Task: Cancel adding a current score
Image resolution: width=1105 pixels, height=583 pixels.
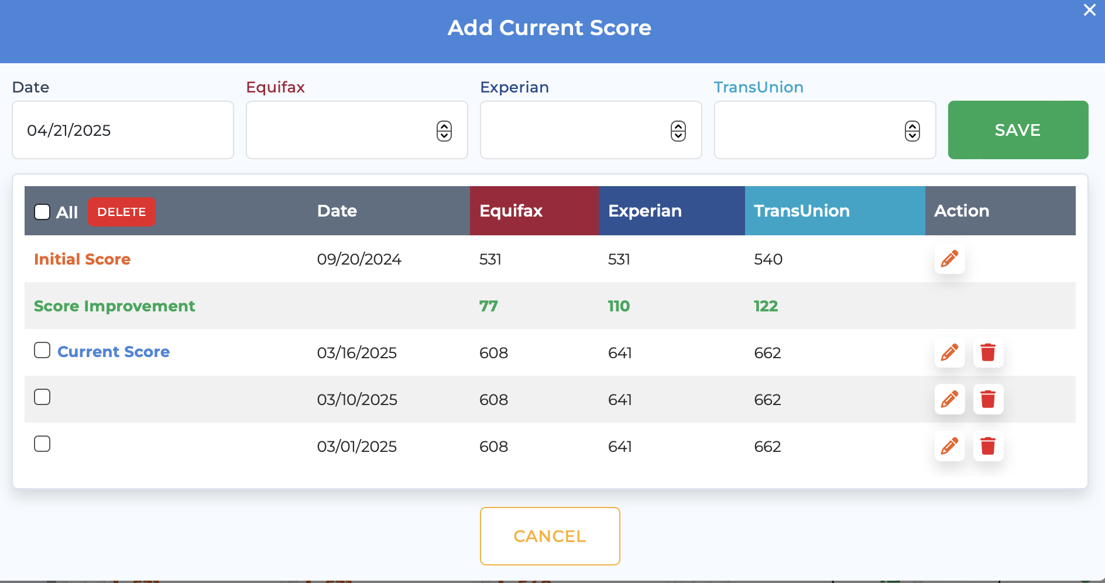Action: [550, 536]
